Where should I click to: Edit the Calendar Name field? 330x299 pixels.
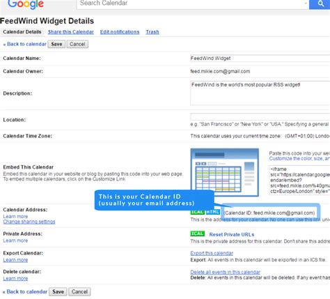click(260, 59)
